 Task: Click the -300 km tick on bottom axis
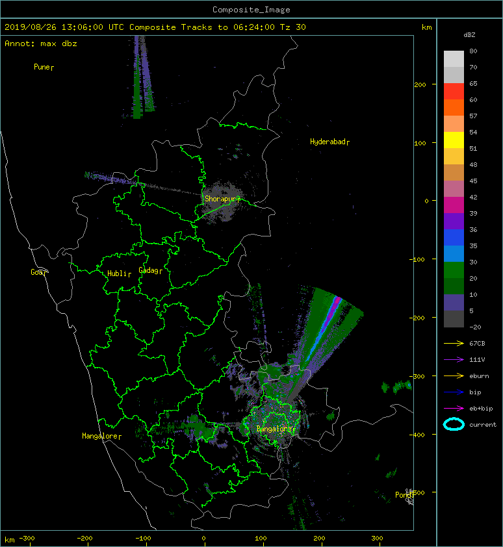27,539
